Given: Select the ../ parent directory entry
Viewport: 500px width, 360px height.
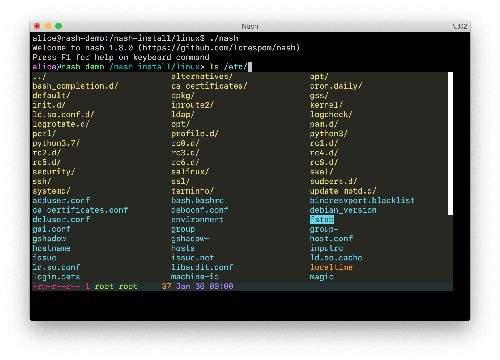Looking at the screenshot, I should tap(40, 76).
